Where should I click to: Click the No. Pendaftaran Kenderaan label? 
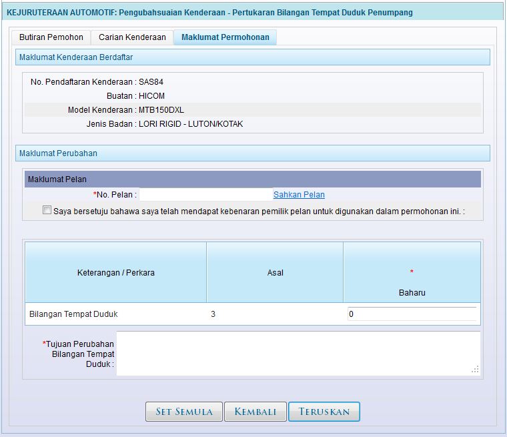click(83, 82)
